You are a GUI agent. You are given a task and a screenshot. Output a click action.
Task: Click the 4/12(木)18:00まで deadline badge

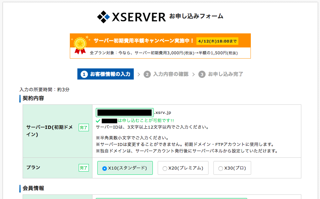[x=217, y=41]
